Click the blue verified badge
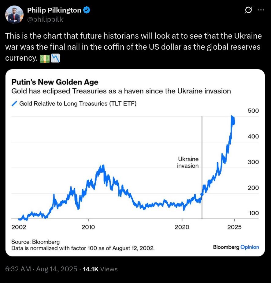The image size is (271, 283). point(87,10)
